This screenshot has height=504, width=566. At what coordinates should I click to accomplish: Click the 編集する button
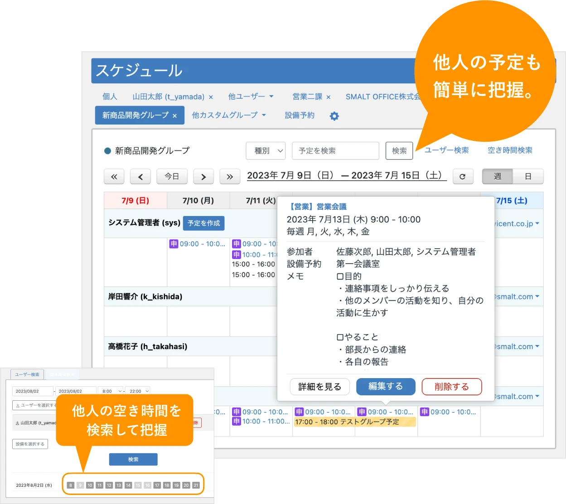click(386, 386)
